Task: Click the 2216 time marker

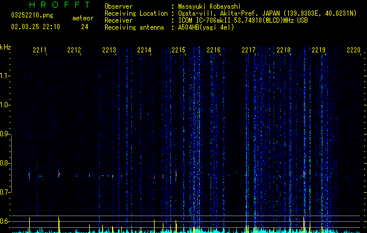Action: 214,50
